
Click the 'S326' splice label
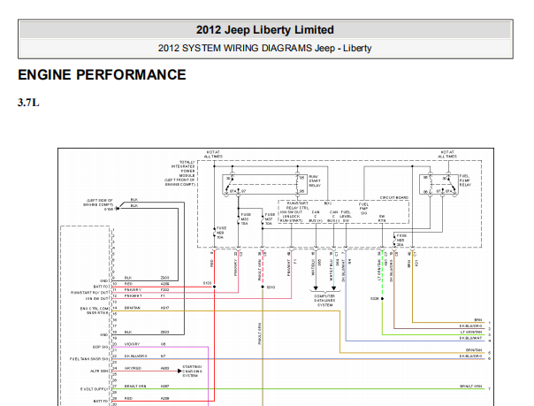click(375, 298)
